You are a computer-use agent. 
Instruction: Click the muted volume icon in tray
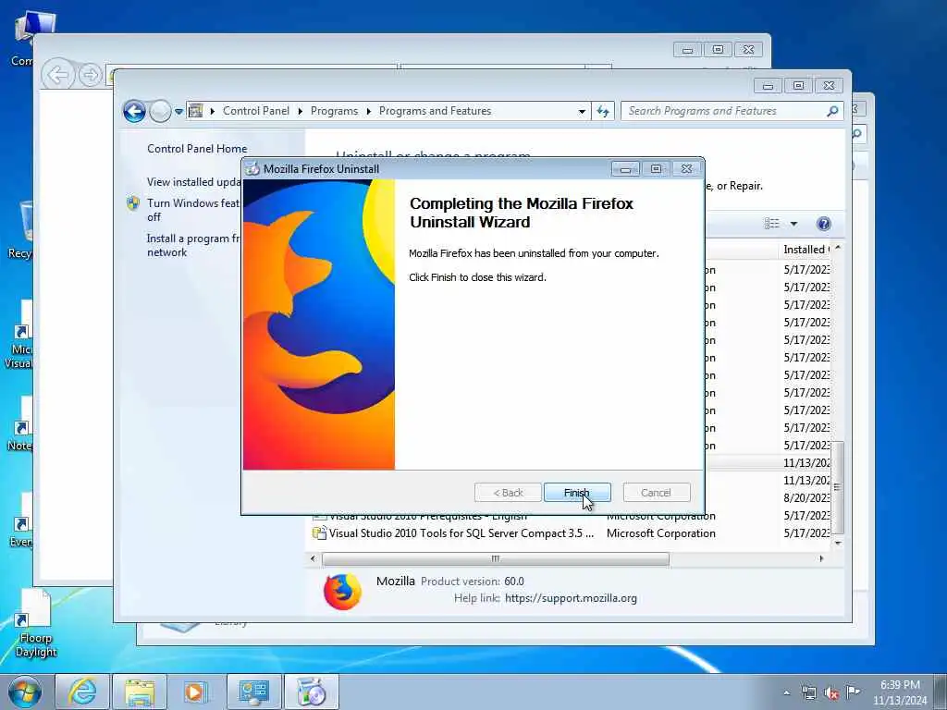[831, 693]
